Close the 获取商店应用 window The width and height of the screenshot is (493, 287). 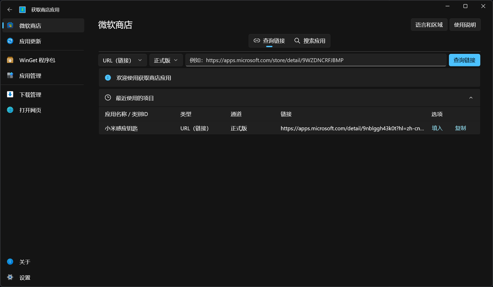(x=483, y=6)
